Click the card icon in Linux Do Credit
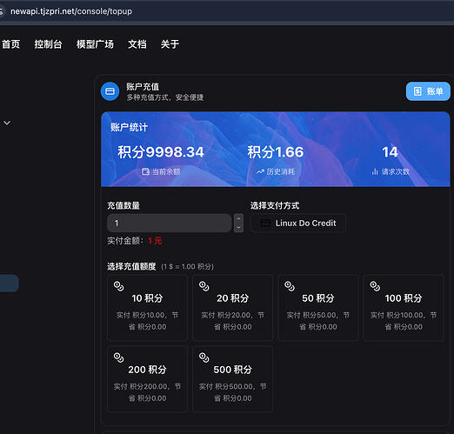Viewport: 454px width, 434px height. click(265, 223)
